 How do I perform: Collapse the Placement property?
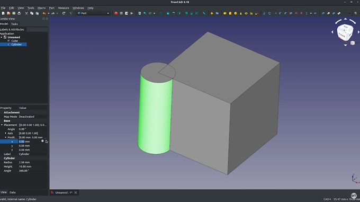pyautogui.click(x=2, y=125)
